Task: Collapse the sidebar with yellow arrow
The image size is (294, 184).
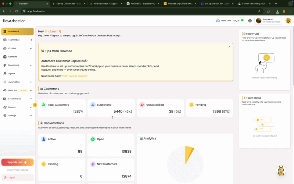Action: [x=35, y=105]
